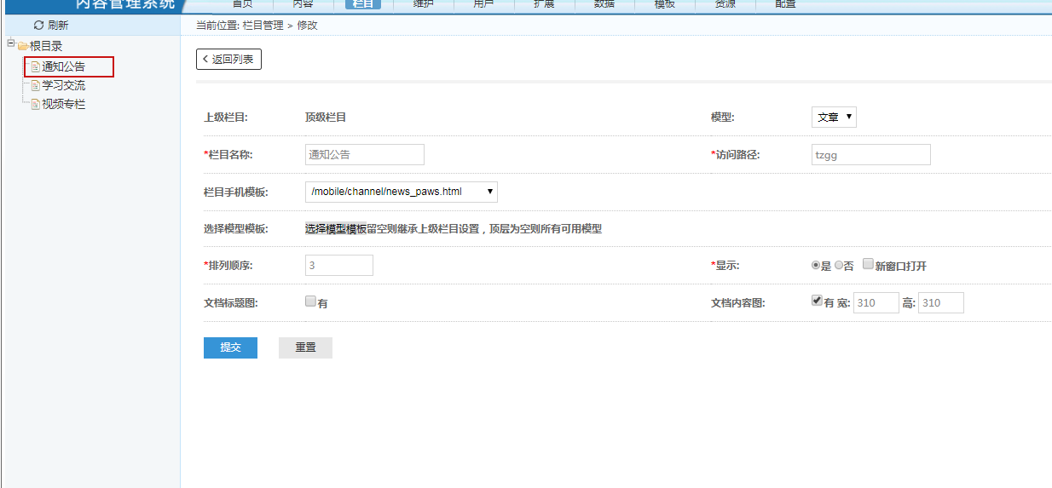Go back with 返回列表 button
Screen dimensions: 1052x488
click(x=228, y=60)
